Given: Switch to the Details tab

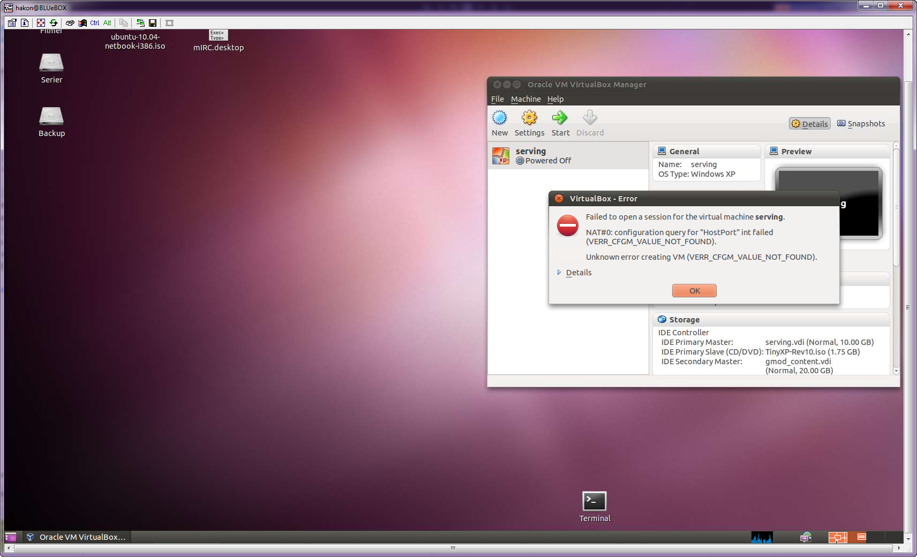Looking at the screenshot, I should pos(810,124).
